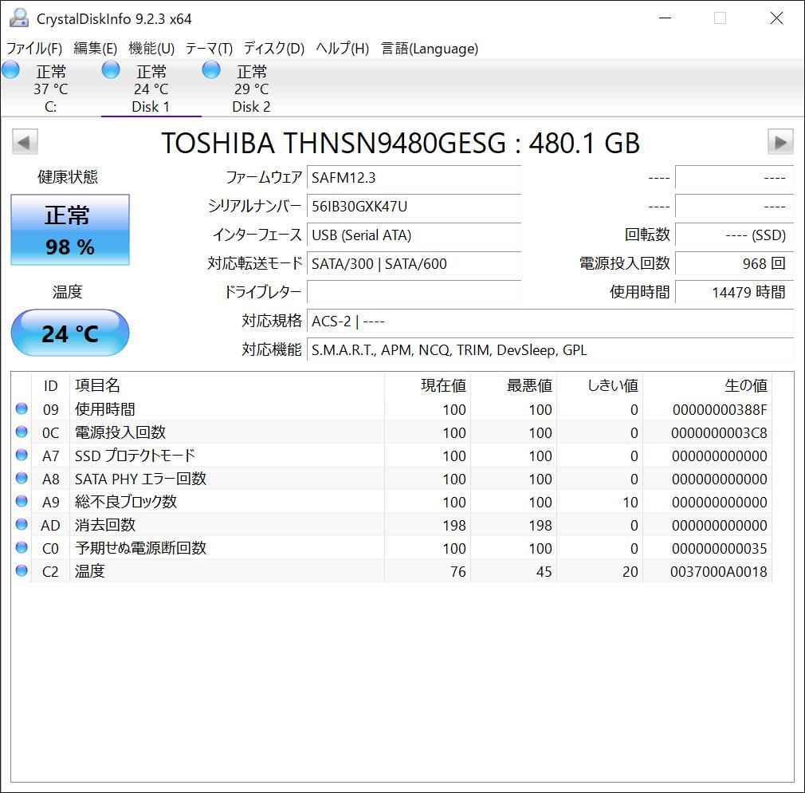Select the 電源投入回数 attribute row
Screen dimensions: 805x793
391,432
